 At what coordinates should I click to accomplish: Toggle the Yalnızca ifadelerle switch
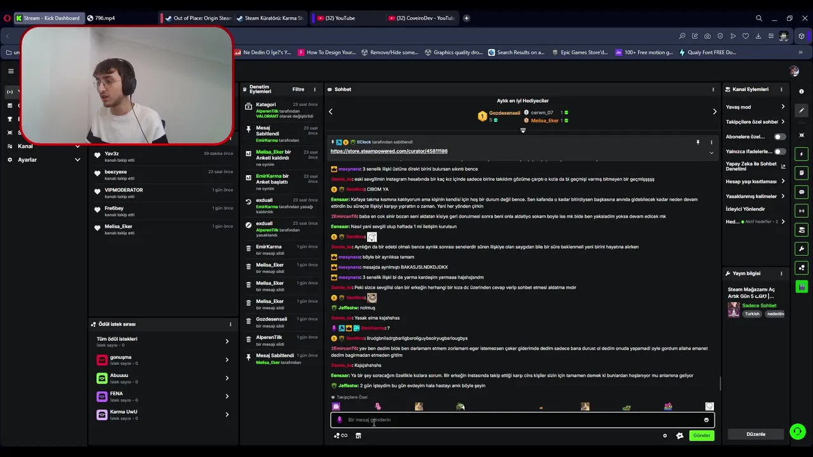coord(779,152)
